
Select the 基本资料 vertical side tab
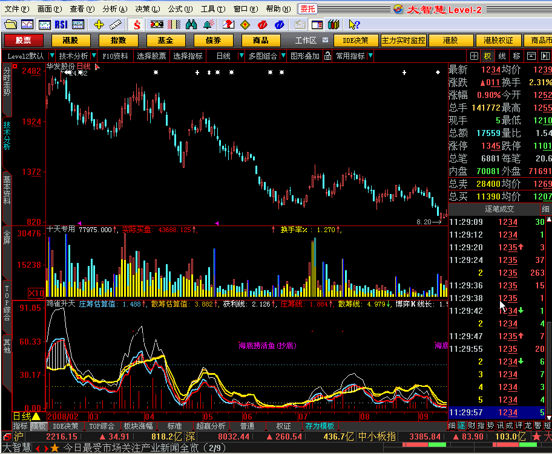pyautogui.click(x=7, y=190)
